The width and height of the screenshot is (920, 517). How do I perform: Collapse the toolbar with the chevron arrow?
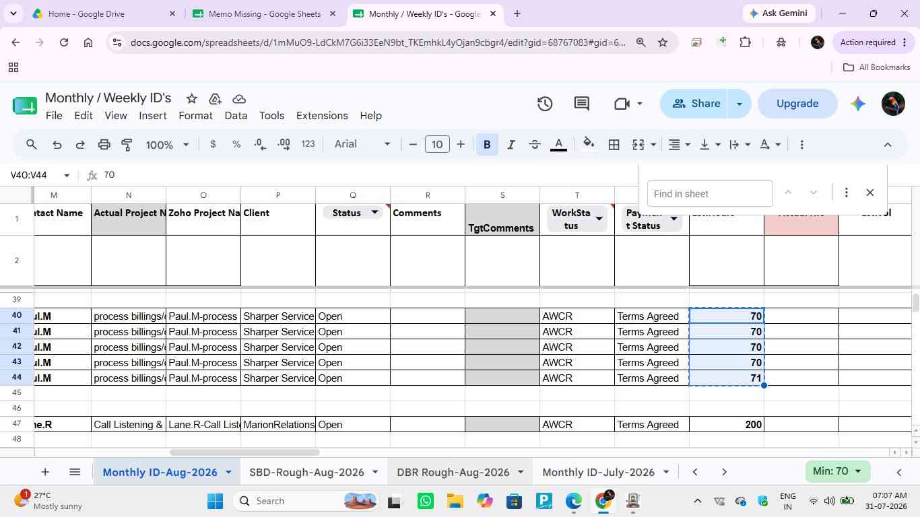(888, 144)
